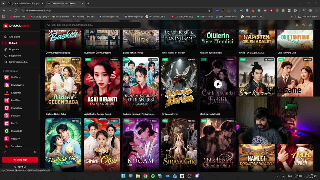Open the Haftalık Güç Sonsuz Zafer poster
Viewport: 320px width, 180px height.
(x=63, y=145)
